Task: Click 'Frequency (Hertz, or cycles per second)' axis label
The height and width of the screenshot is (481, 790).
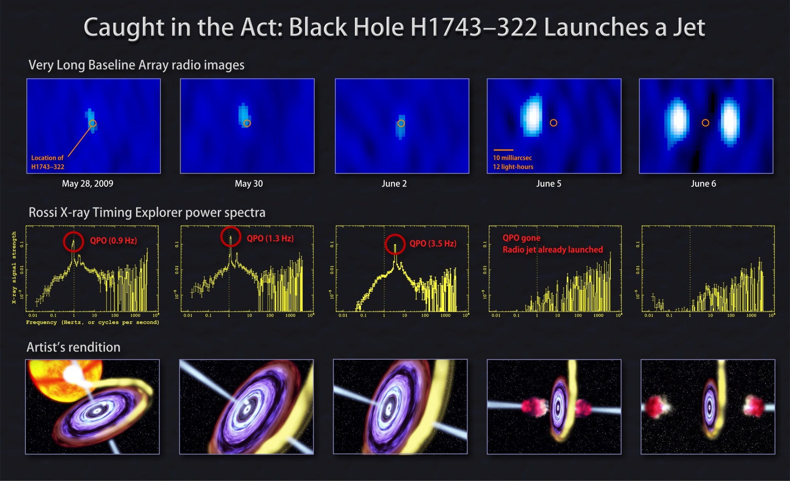Action: (x=93, y=322)
